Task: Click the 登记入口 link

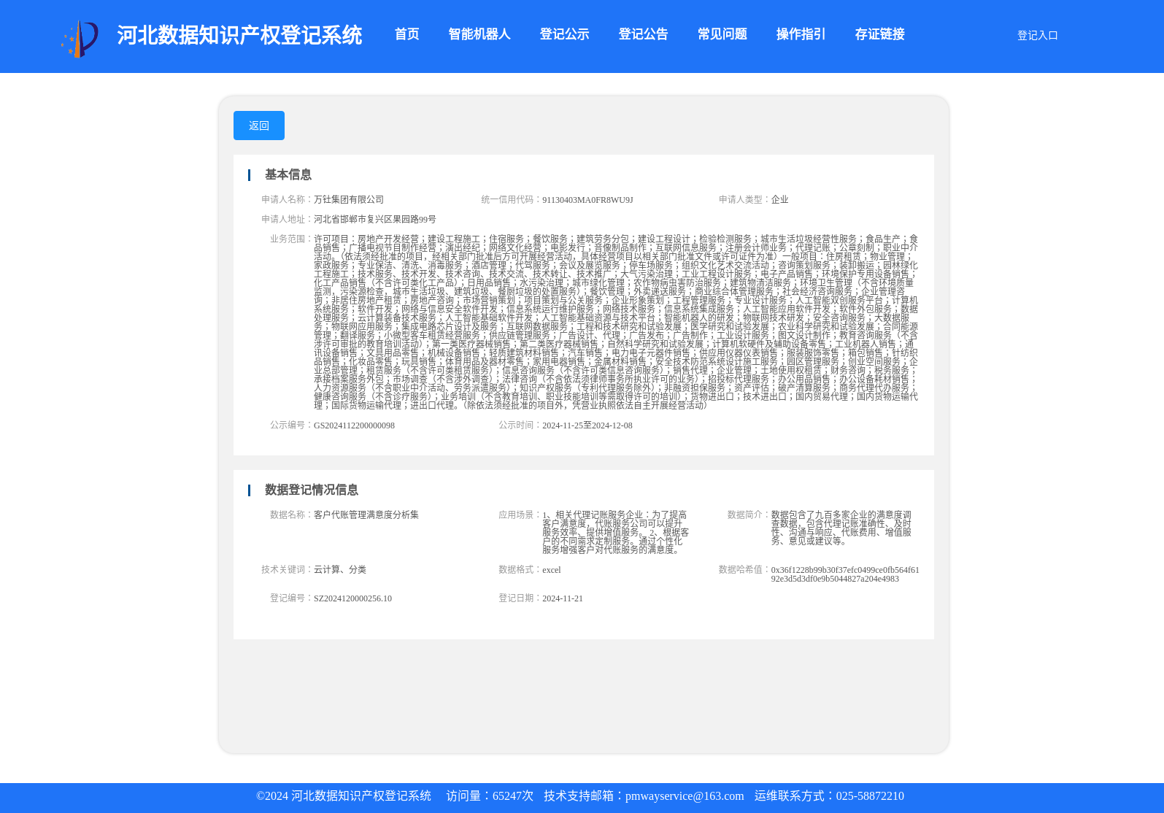Action: 1037,35
